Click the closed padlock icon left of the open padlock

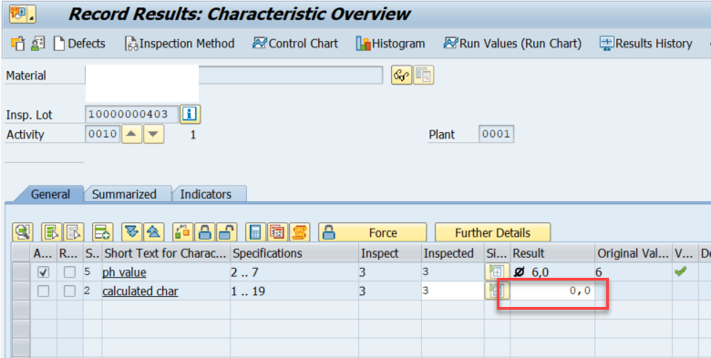click(204, 232)
